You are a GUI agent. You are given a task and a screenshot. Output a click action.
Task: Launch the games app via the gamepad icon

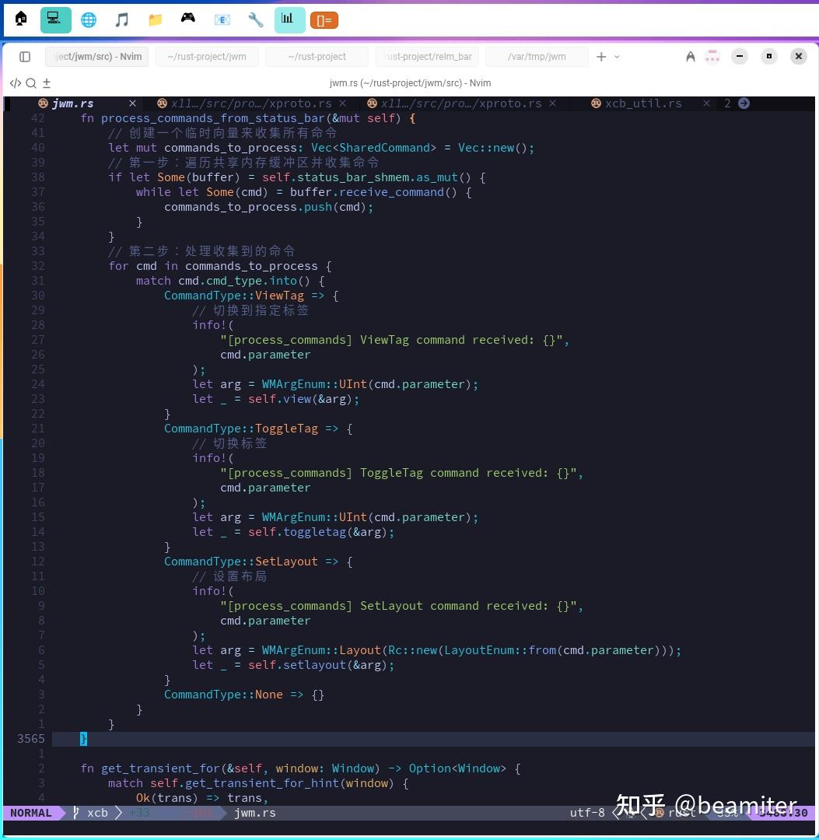click(x=187, y=19)
